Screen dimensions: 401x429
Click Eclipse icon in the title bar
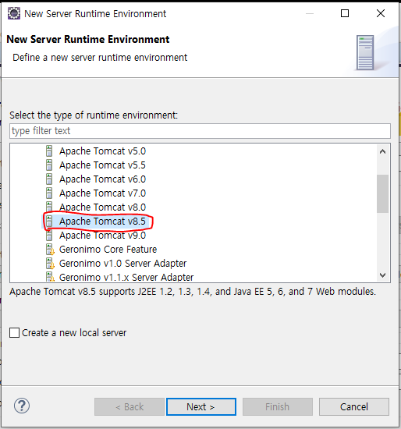tap(14, 13)
